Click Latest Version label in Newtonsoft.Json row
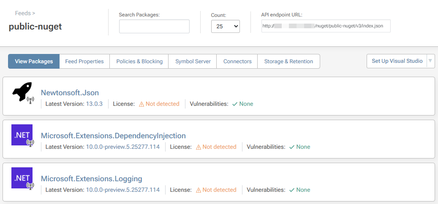The image size is (438, 204). [x=65, y=104]
